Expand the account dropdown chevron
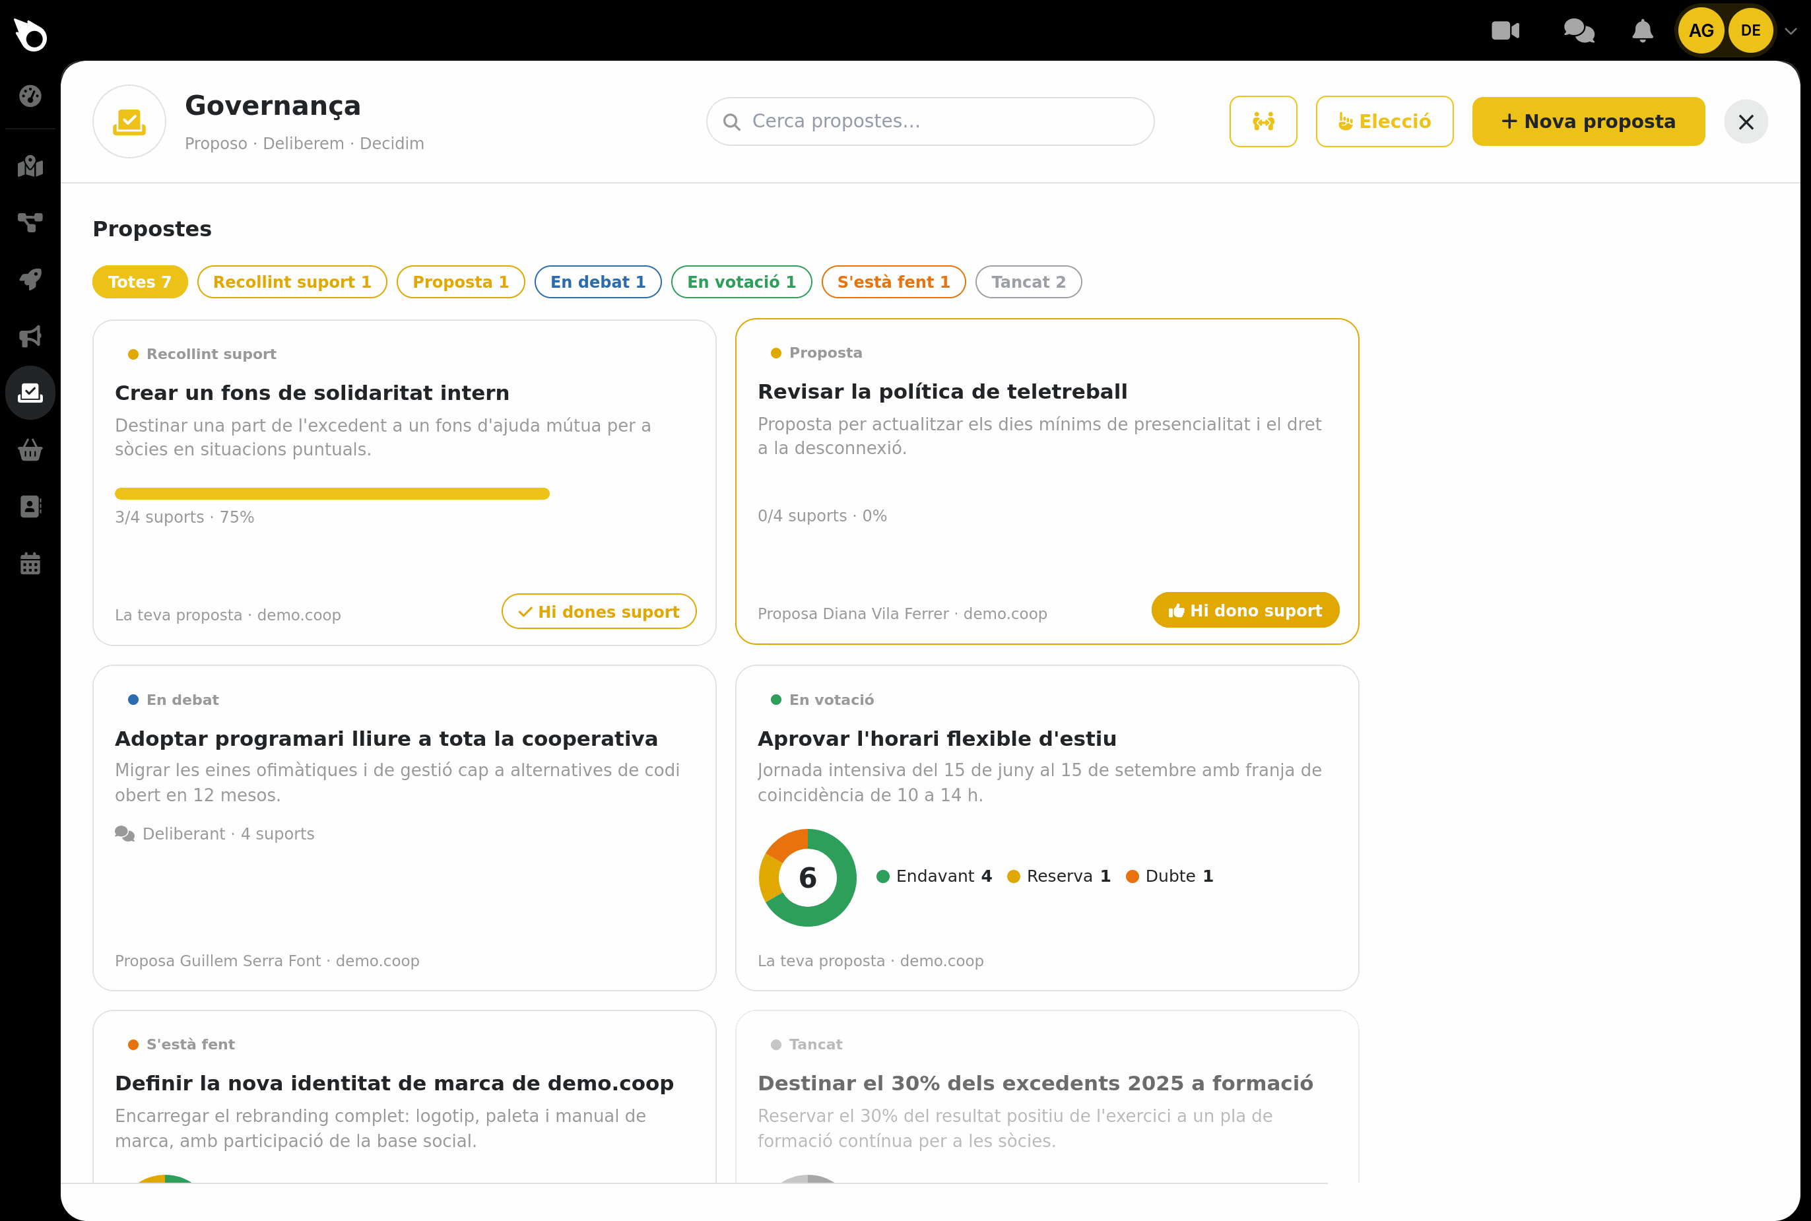Screen dimensions: 1811x1221 pos(1791,31)
